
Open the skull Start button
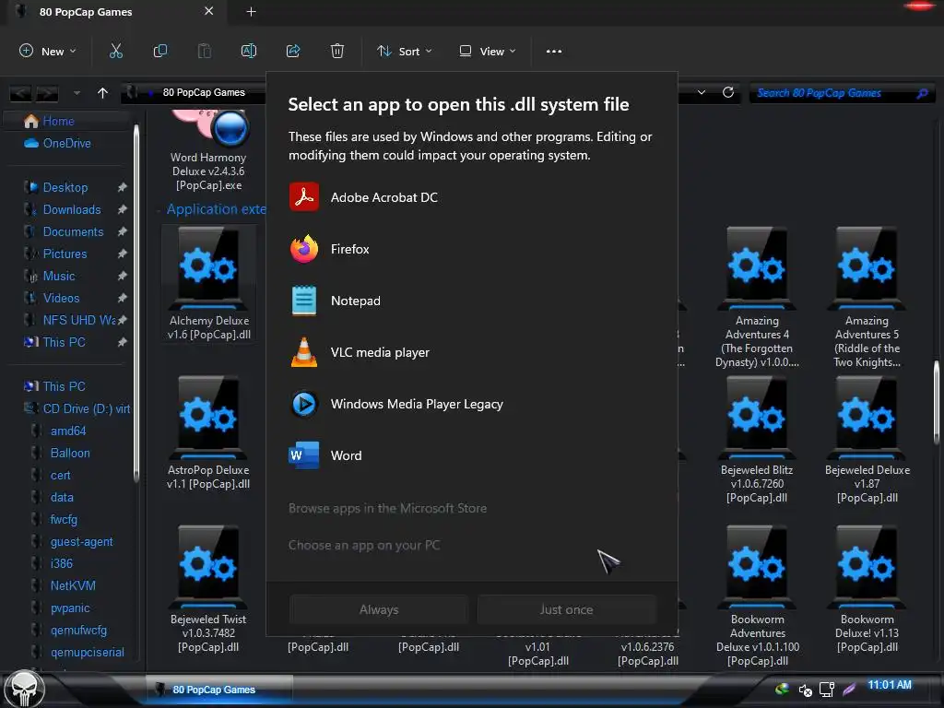[x=24, y=689]
